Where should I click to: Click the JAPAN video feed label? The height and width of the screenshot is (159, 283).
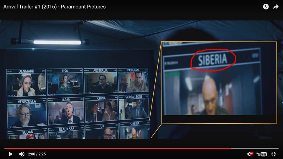click(66, 100)
